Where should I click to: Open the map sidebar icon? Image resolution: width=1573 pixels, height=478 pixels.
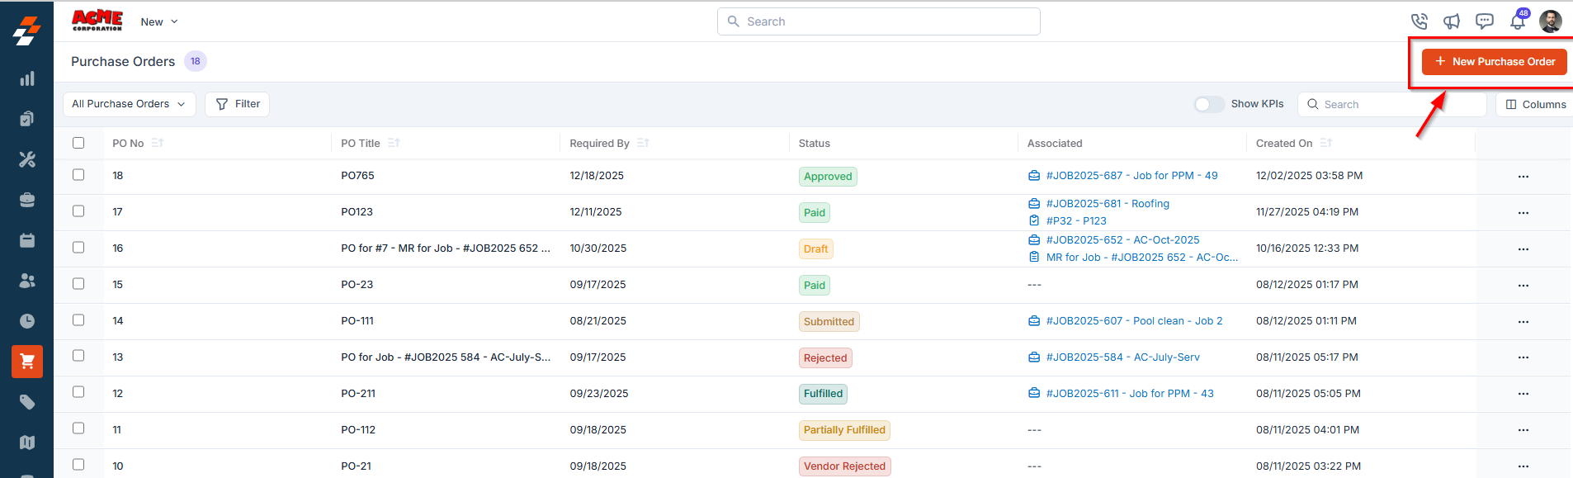point(27,443)
